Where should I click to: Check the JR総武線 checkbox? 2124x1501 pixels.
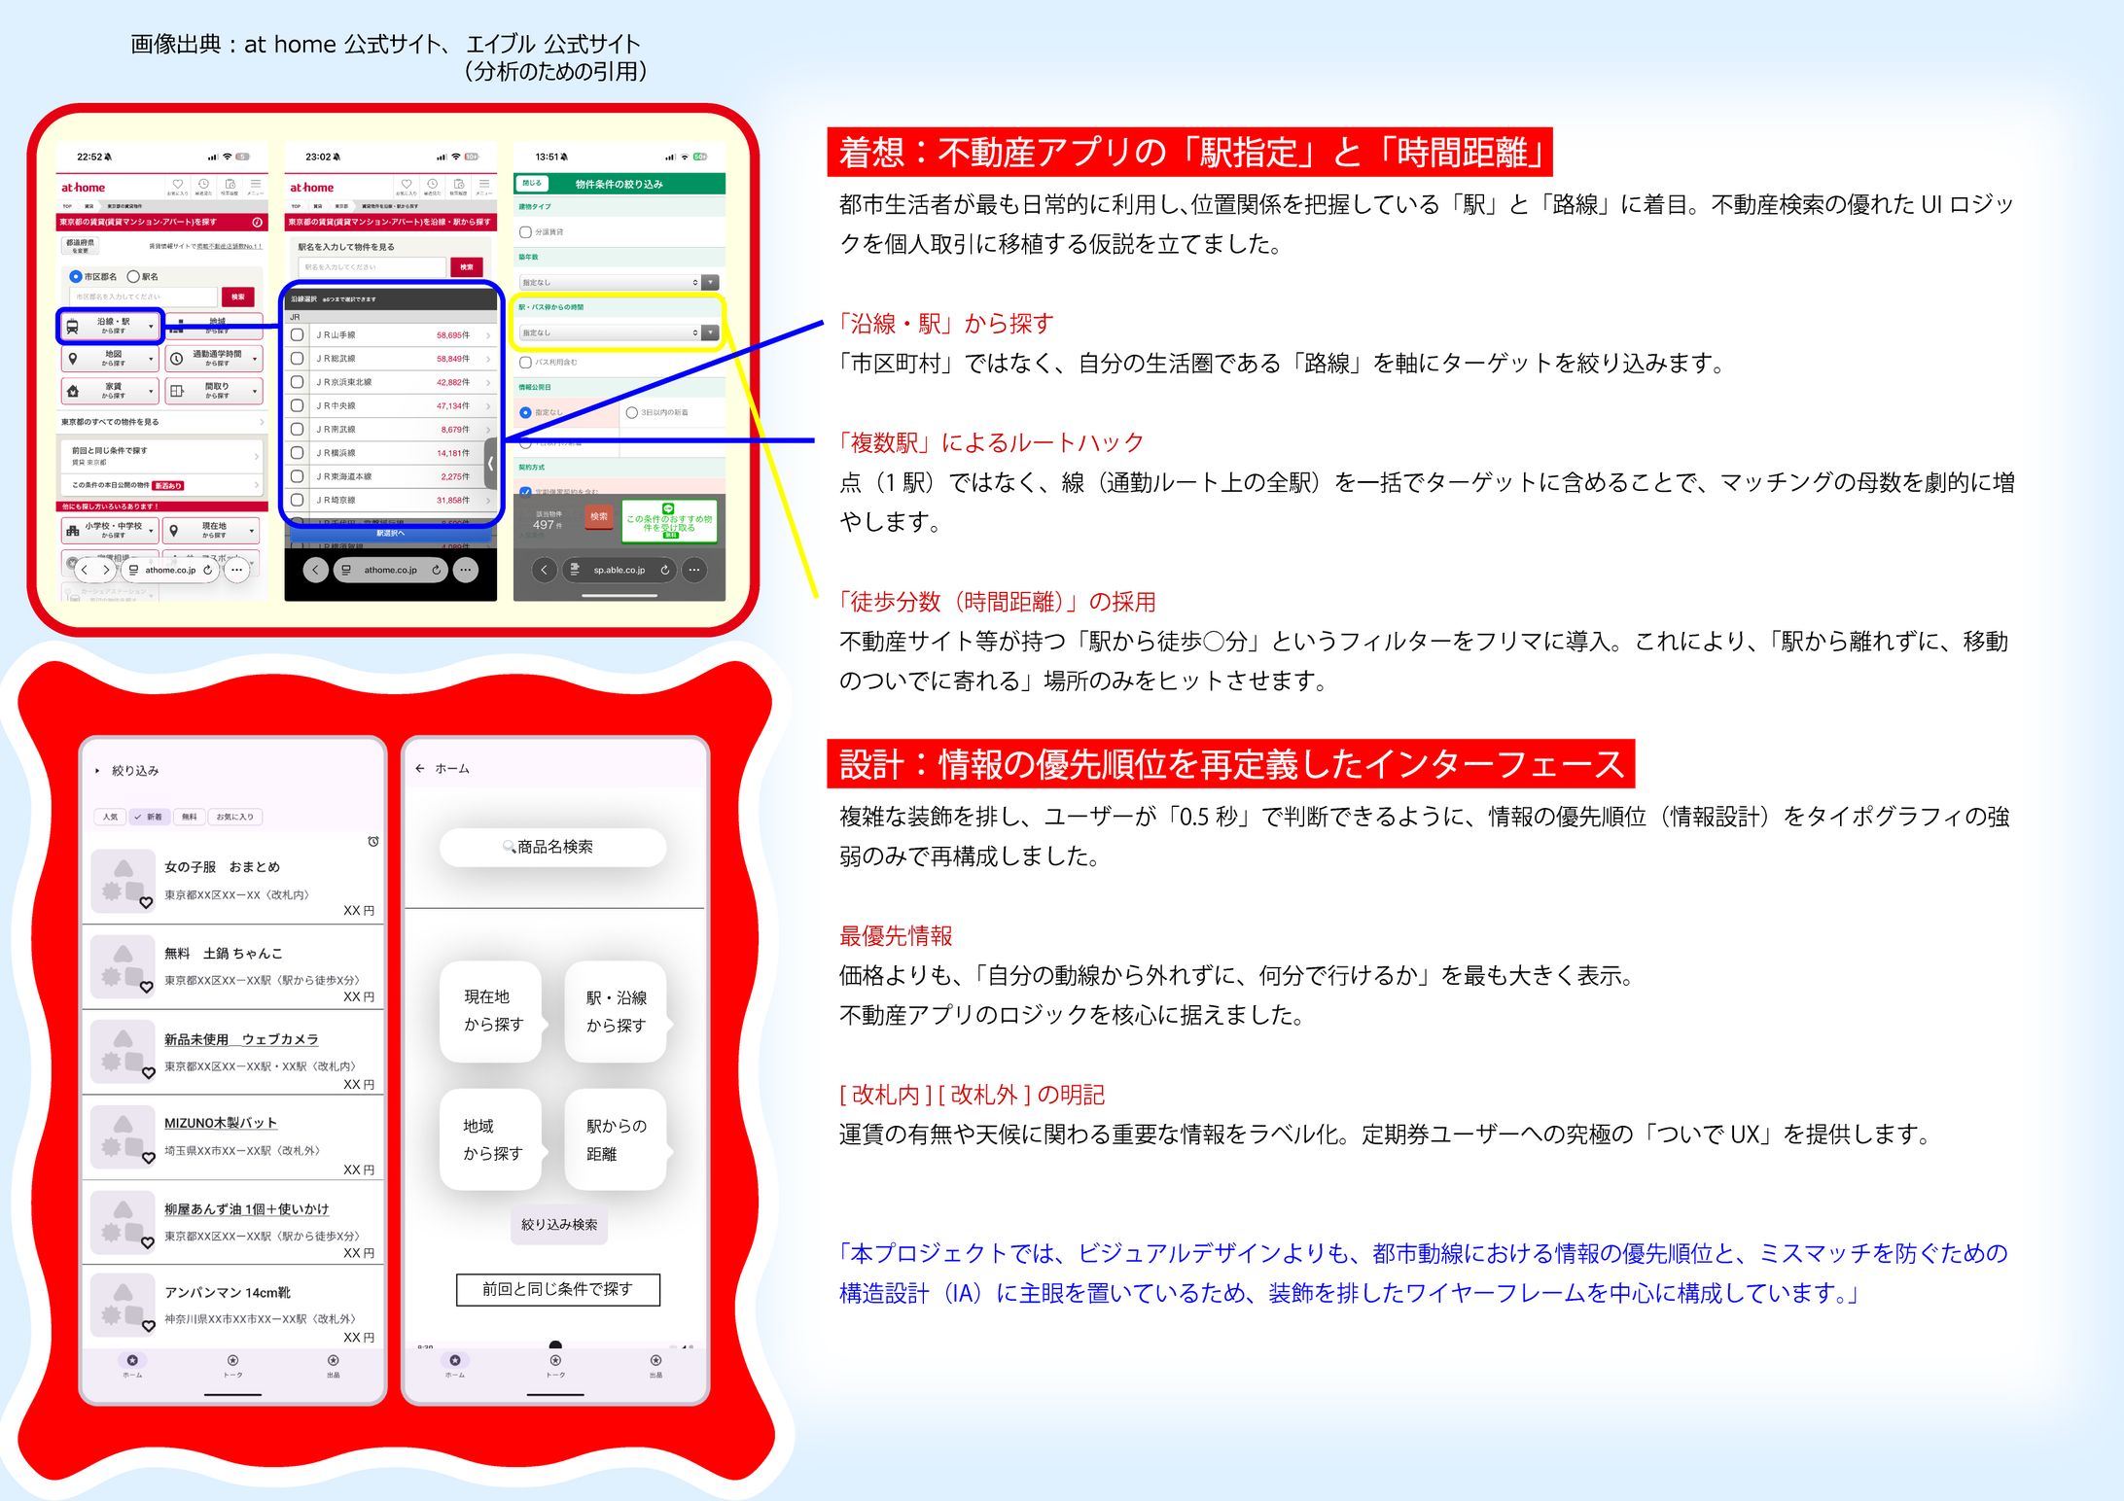point(298,359)
